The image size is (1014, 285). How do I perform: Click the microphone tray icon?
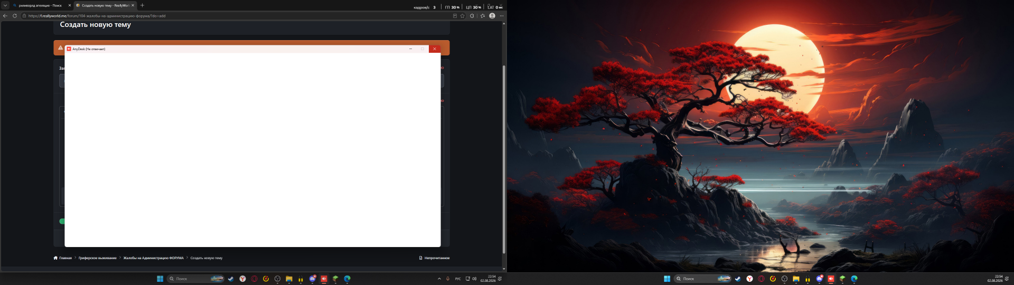pos(448,279)
